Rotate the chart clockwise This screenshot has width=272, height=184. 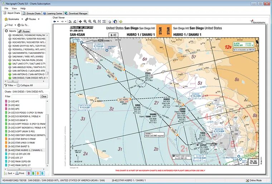(75, 21)
